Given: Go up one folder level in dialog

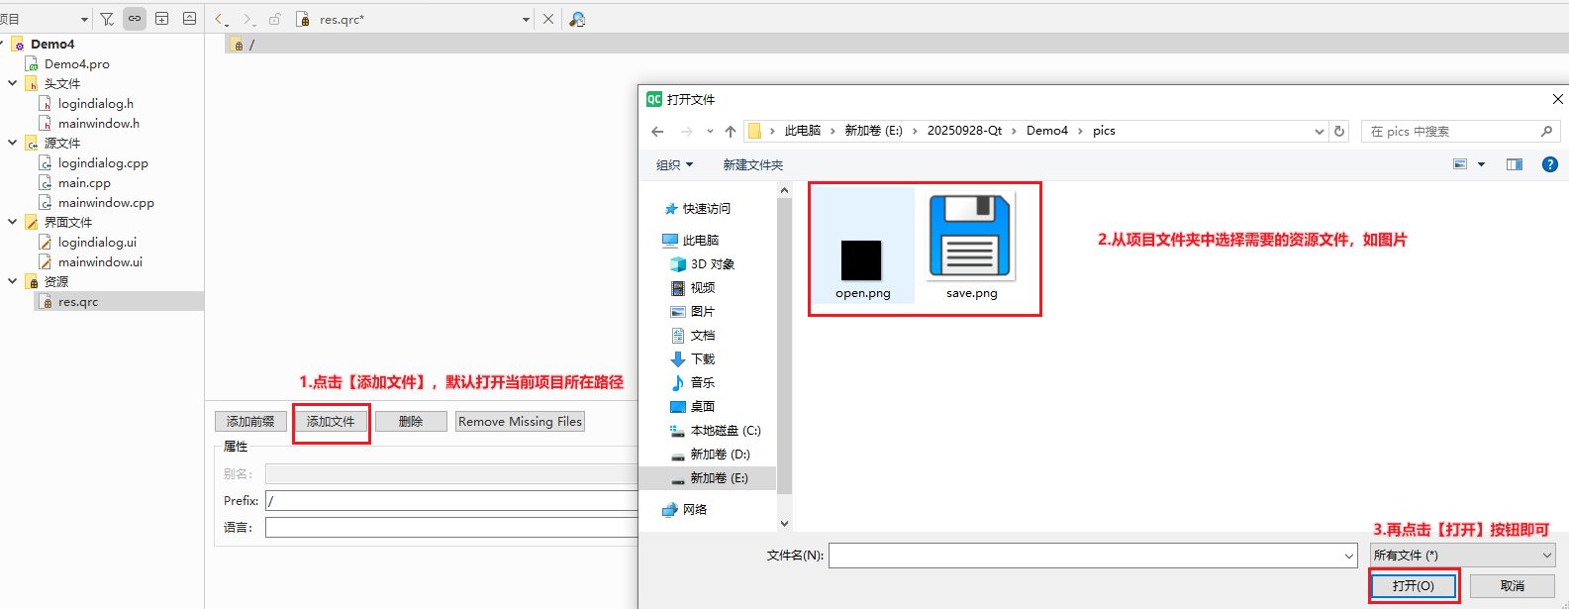Looking at the screenshot, I should 731,131.
